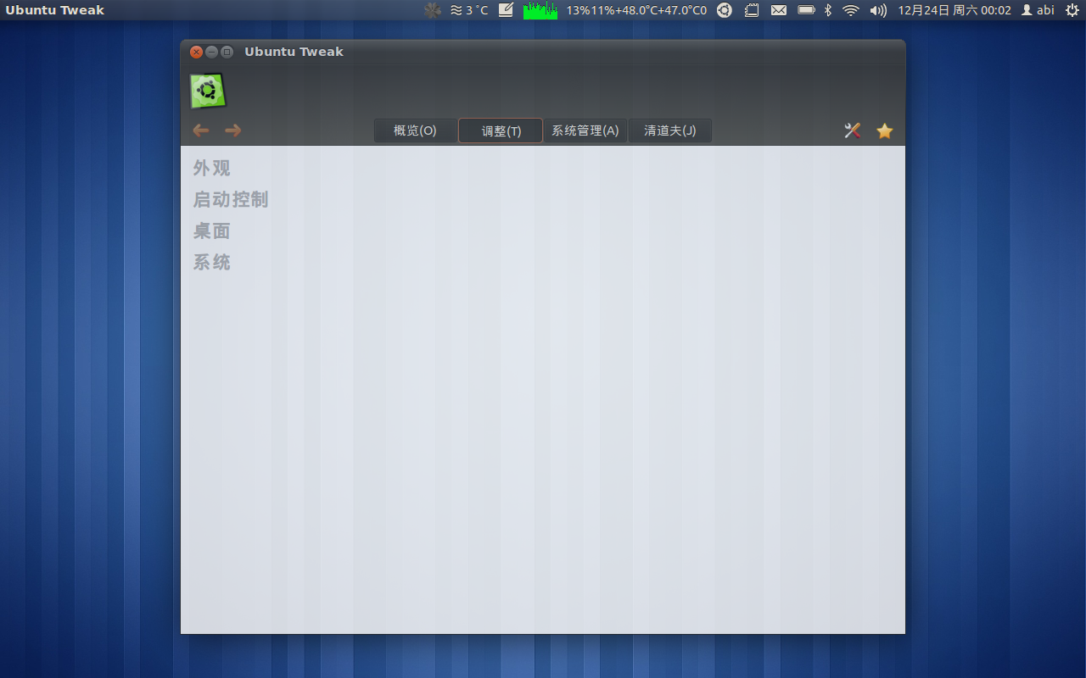This screenshot has height=678, width=1086.
Task: Click the gold star favorites icon
Action: point(885,131)
